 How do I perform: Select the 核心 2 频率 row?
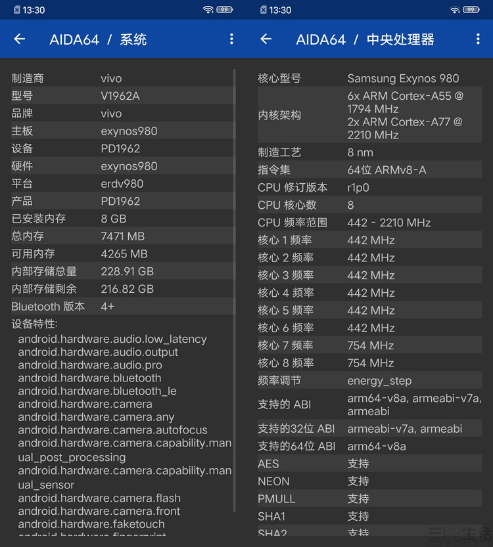coord(369,257)
